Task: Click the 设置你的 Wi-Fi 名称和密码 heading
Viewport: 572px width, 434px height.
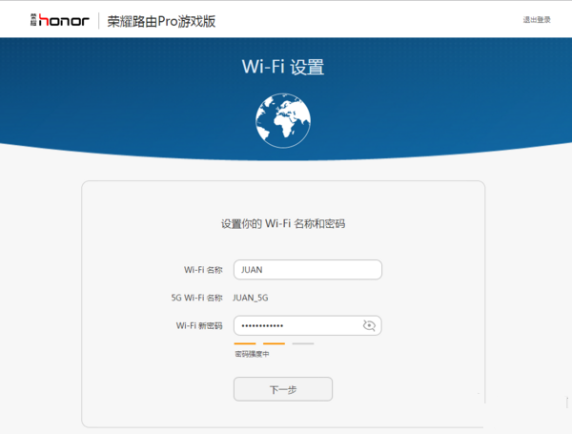Action: pyautogui.click(x=282, y=223)
